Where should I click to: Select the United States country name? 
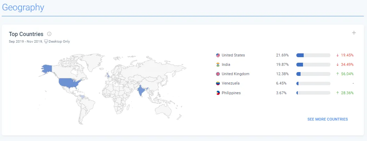point(233,55)
